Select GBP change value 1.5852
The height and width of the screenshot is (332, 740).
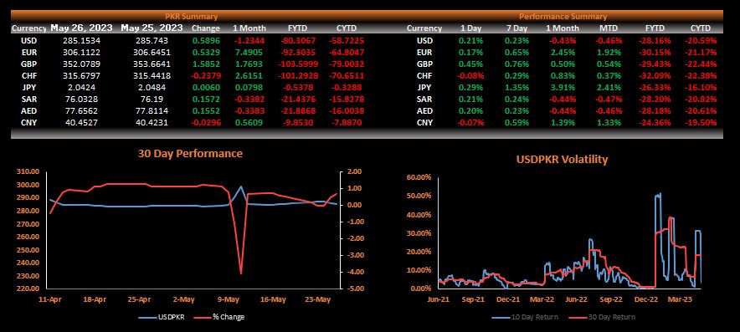point(206,64)
